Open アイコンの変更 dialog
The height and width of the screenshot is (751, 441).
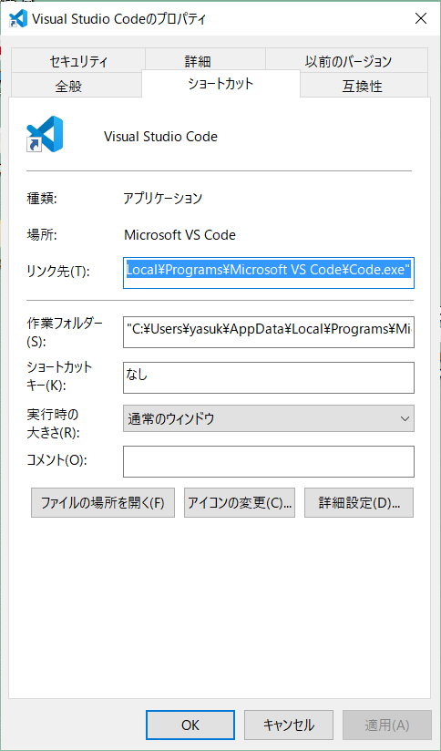tap(240, 503)
